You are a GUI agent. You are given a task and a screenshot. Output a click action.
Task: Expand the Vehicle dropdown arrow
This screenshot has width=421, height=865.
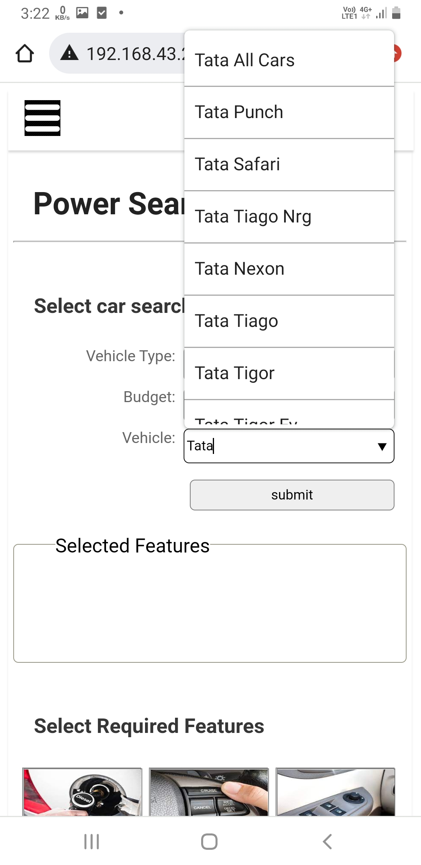382,447
